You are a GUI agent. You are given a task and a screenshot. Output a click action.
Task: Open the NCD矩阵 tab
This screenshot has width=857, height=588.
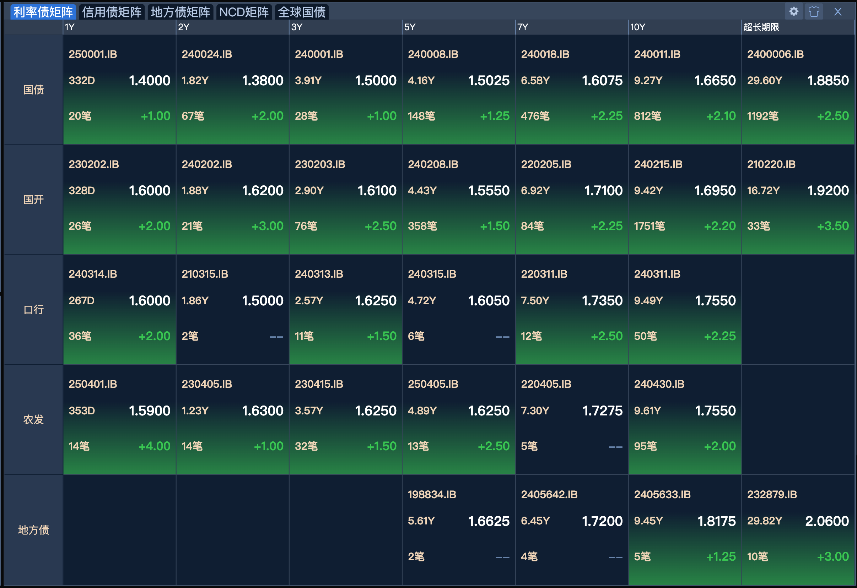[x=244, y=12]
